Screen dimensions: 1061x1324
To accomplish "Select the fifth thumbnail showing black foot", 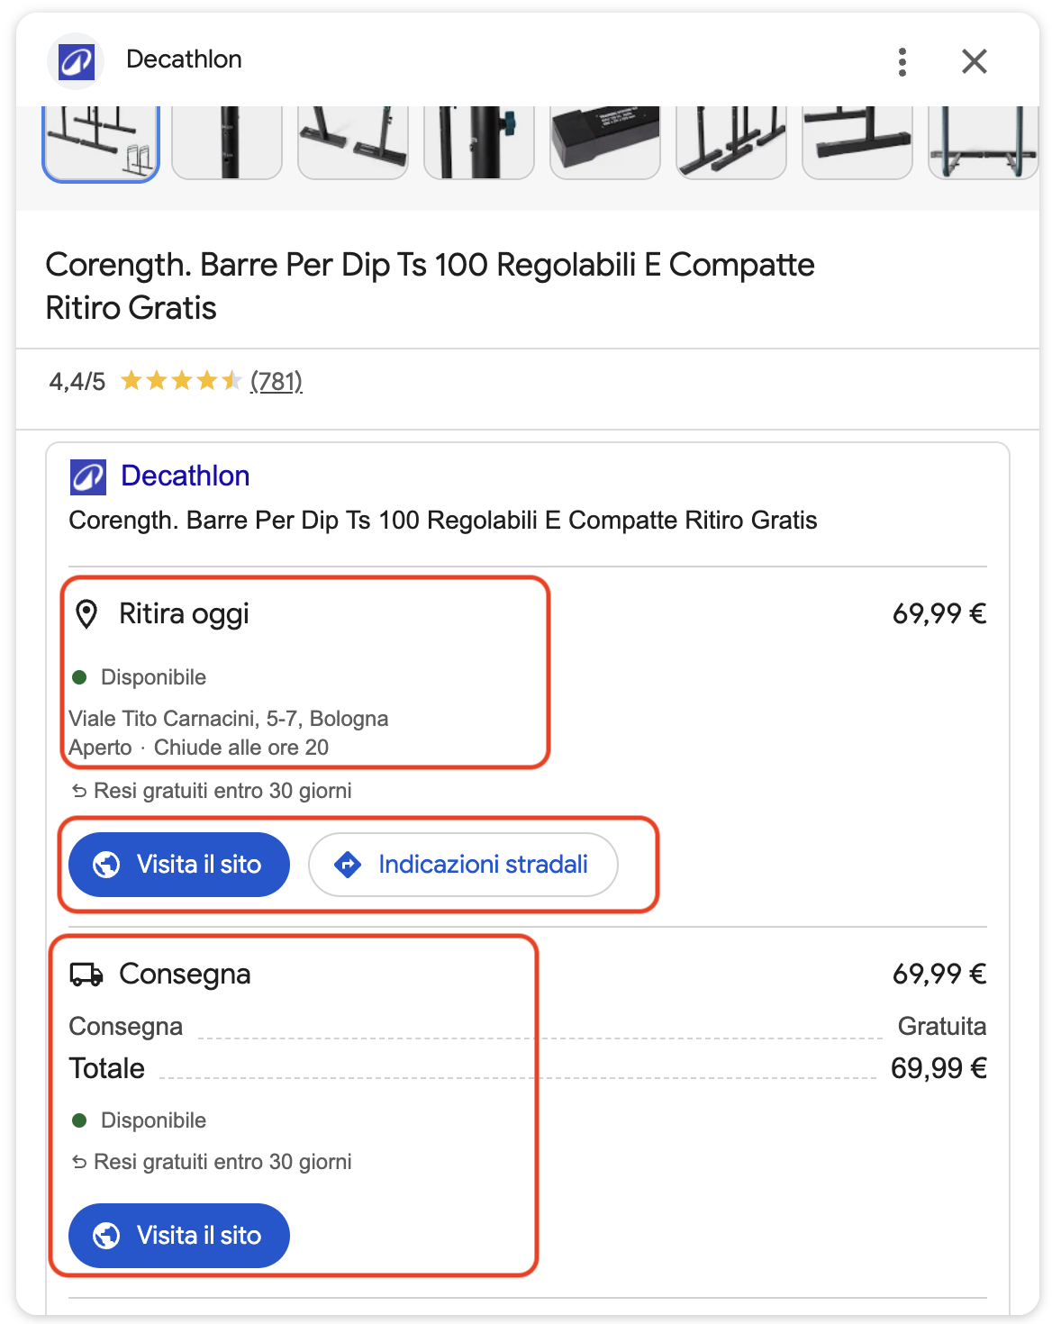I will pyautogui.click(x=605, y=143).
